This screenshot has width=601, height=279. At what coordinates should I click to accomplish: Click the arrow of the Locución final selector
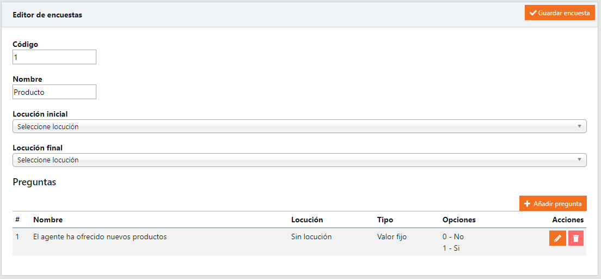[x=580, y=160]
